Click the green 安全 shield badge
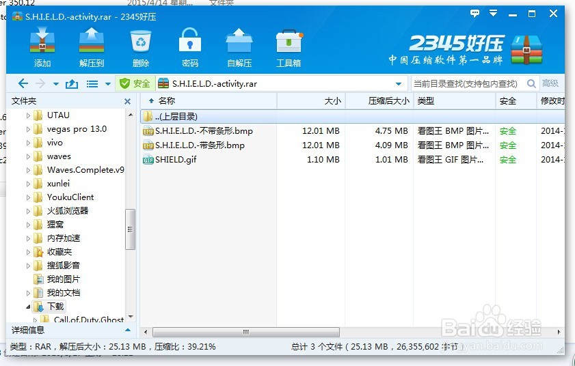575x366 pixels. 135,84
